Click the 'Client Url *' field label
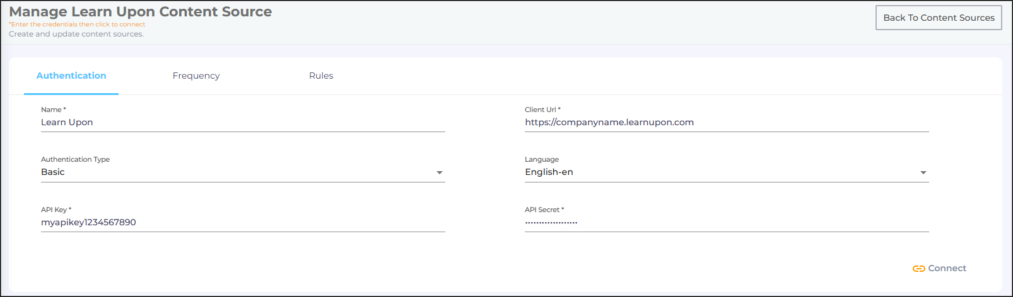 tap(542, 109)
